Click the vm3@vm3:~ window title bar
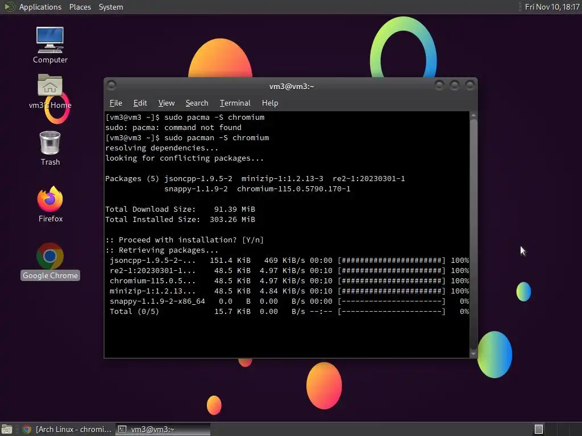 [x=292, y=86]
